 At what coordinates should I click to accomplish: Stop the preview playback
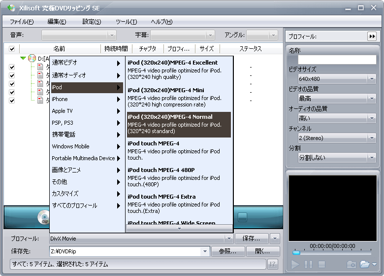(x=321, y=265)
